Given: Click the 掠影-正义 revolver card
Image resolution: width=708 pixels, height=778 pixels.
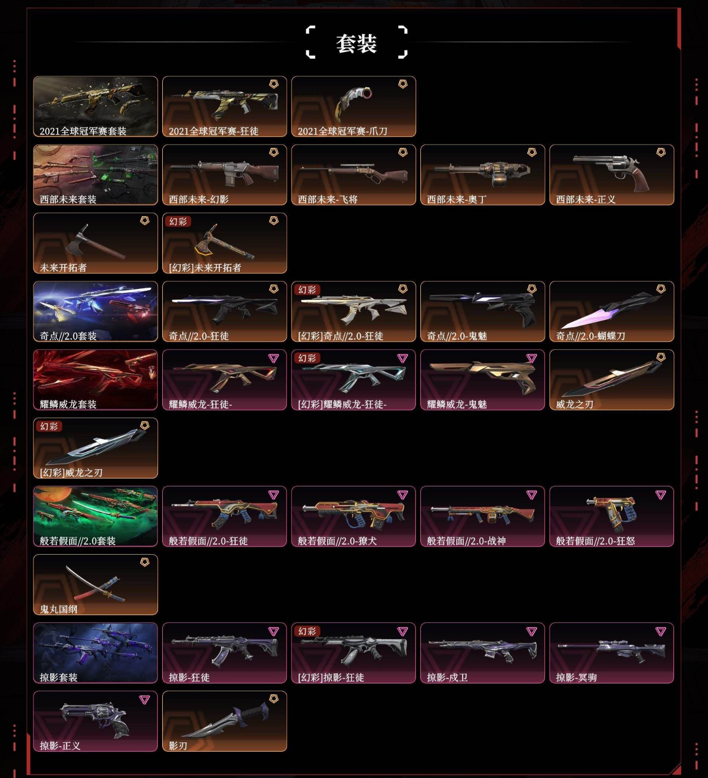Looking at the screenshot, I should (x=95, y=721).
